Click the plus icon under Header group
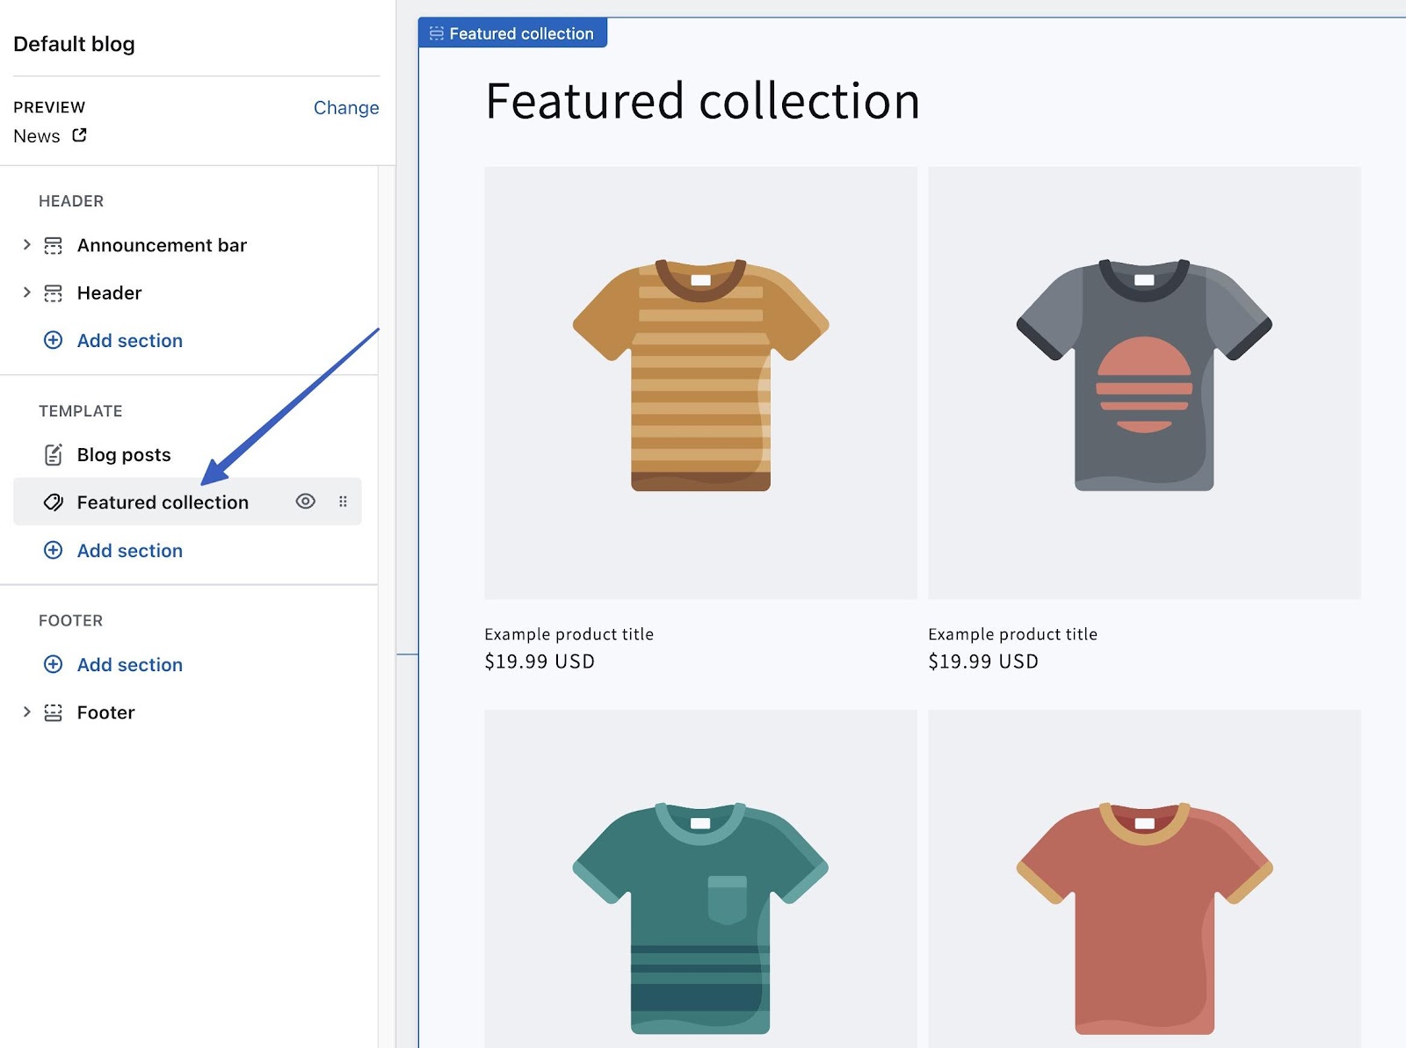Image resolution: width=1406 pixels, height=1048 pixels. pos(54,340)
